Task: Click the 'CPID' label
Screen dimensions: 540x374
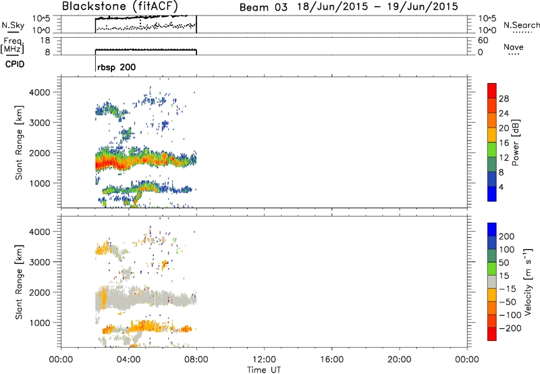Action: pos(15,64)
